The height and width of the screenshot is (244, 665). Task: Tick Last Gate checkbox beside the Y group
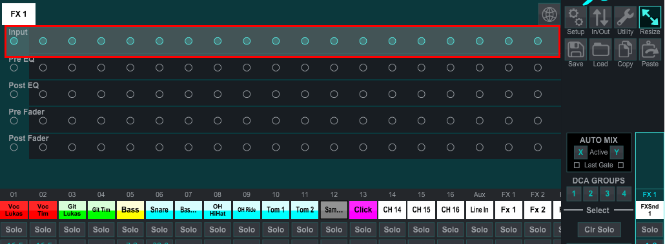pyautogui.click(x=621, y=165)
